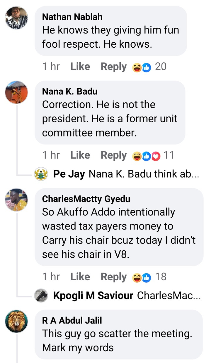
Task: Open R A Abdul Jalil's lion avatar
Action: pyautogui.click(x=16, y=321)
